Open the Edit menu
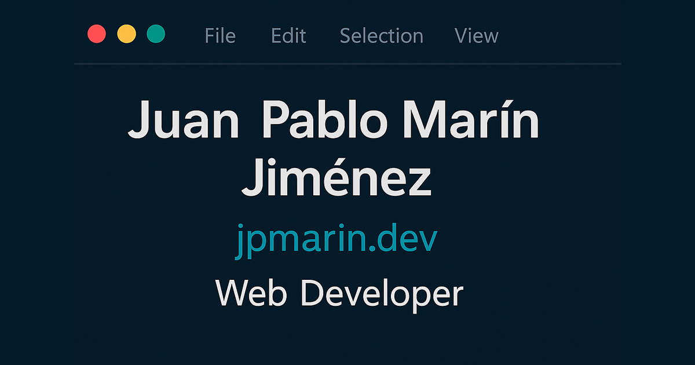The width and height of the screenshot is (695, 365). click(288, 36)
